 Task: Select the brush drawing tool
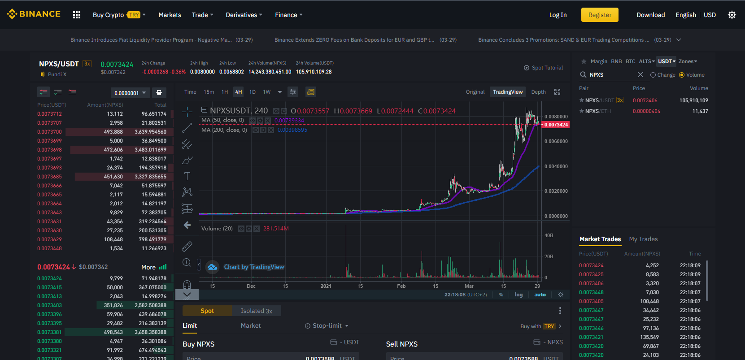tap(187, 160)
